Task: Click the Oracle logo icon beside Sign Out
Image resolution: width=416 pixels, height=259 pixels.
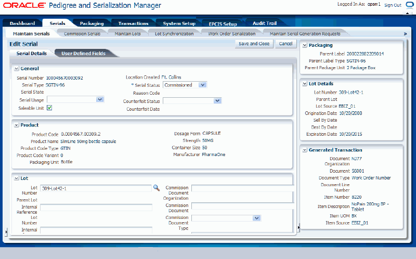Action: (410, 5)
